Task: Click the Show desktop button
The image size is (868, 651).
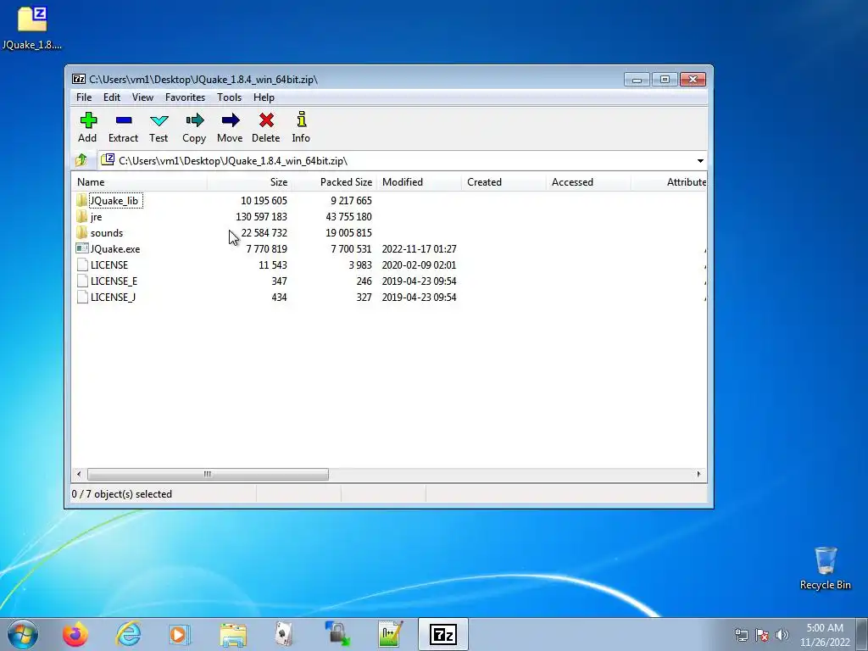Action: coord(862,634)
